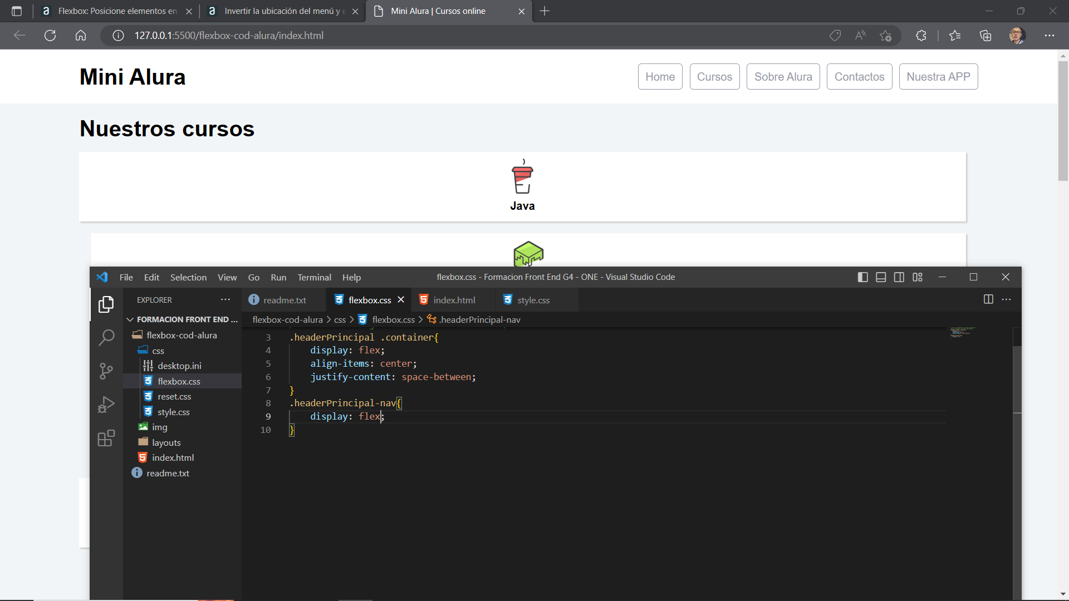The height and width of the screenshot is (601, 1069).
Task: Open the Search view in VS Code activity bar
Action: click(106, 337)
